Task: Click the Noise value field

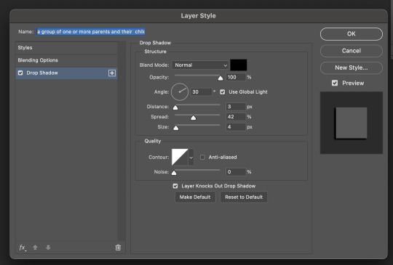Action: (236, 172)
